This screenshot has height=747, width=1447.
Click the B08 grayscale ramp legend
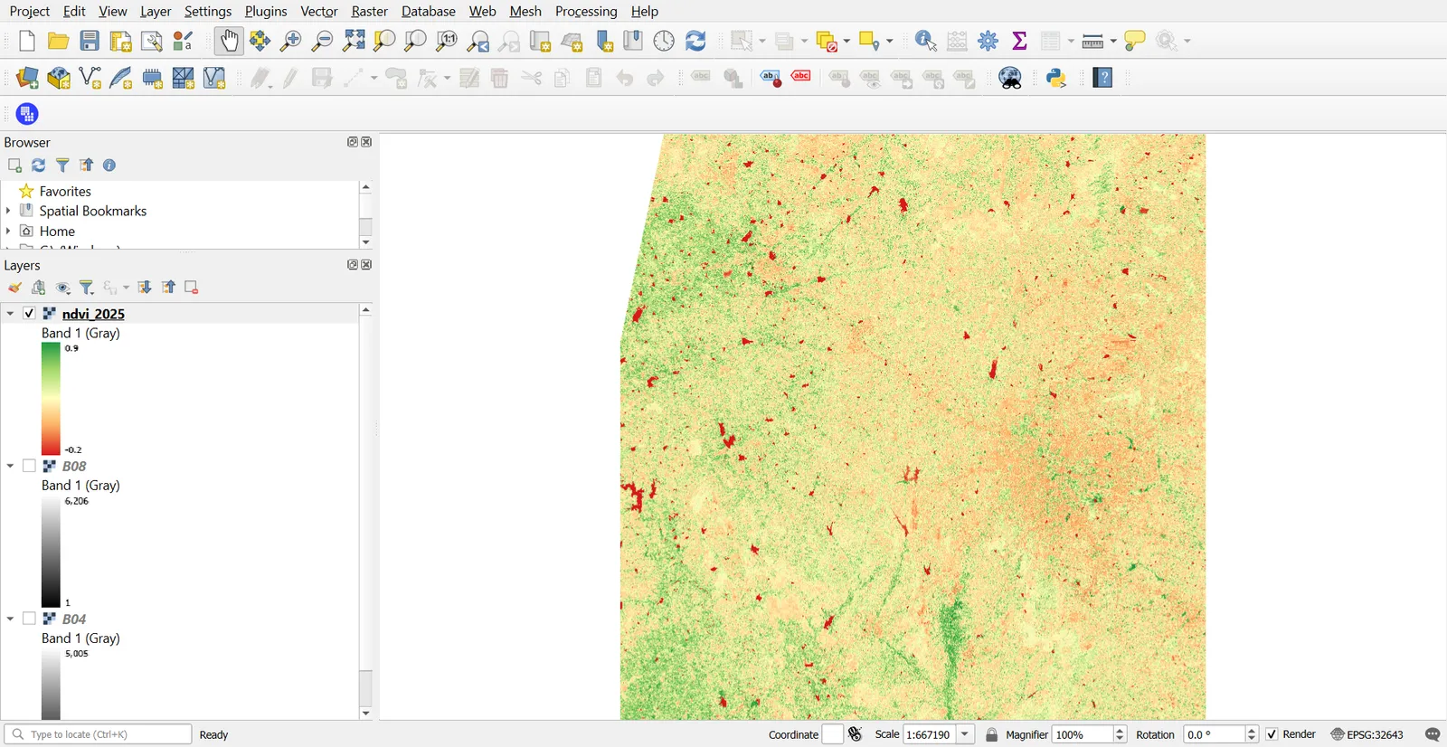click(x=51, y=552)
